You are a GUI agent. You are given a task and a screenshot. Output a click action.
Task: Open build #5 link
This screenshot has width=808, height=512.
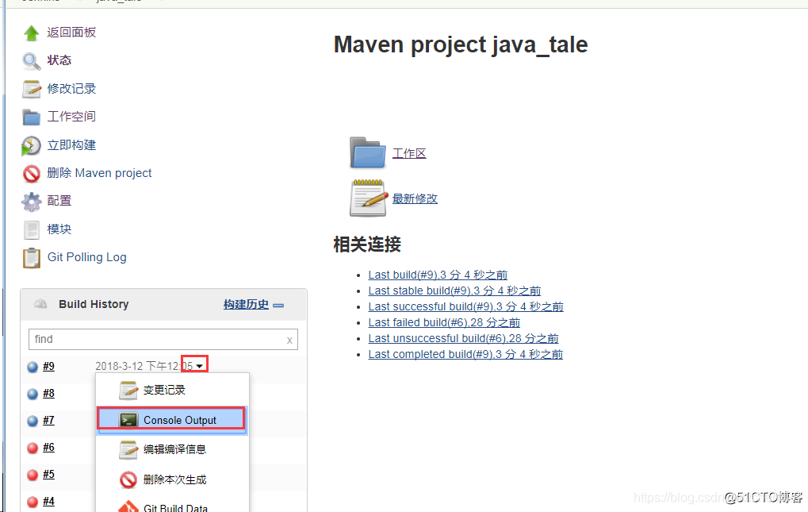(x=49, y=475)
